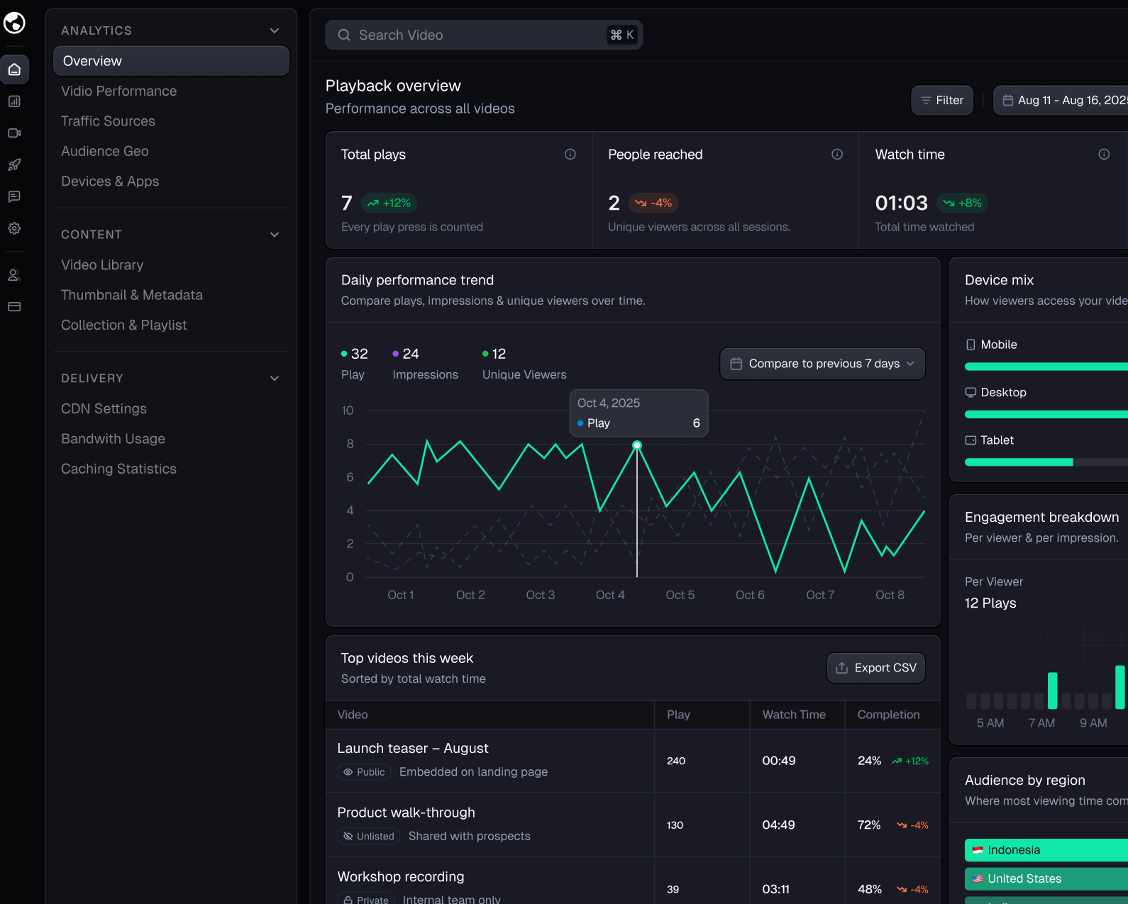Open the billing card rail icon
This screenshot has height=904, width=1128.
click(14, 307)
